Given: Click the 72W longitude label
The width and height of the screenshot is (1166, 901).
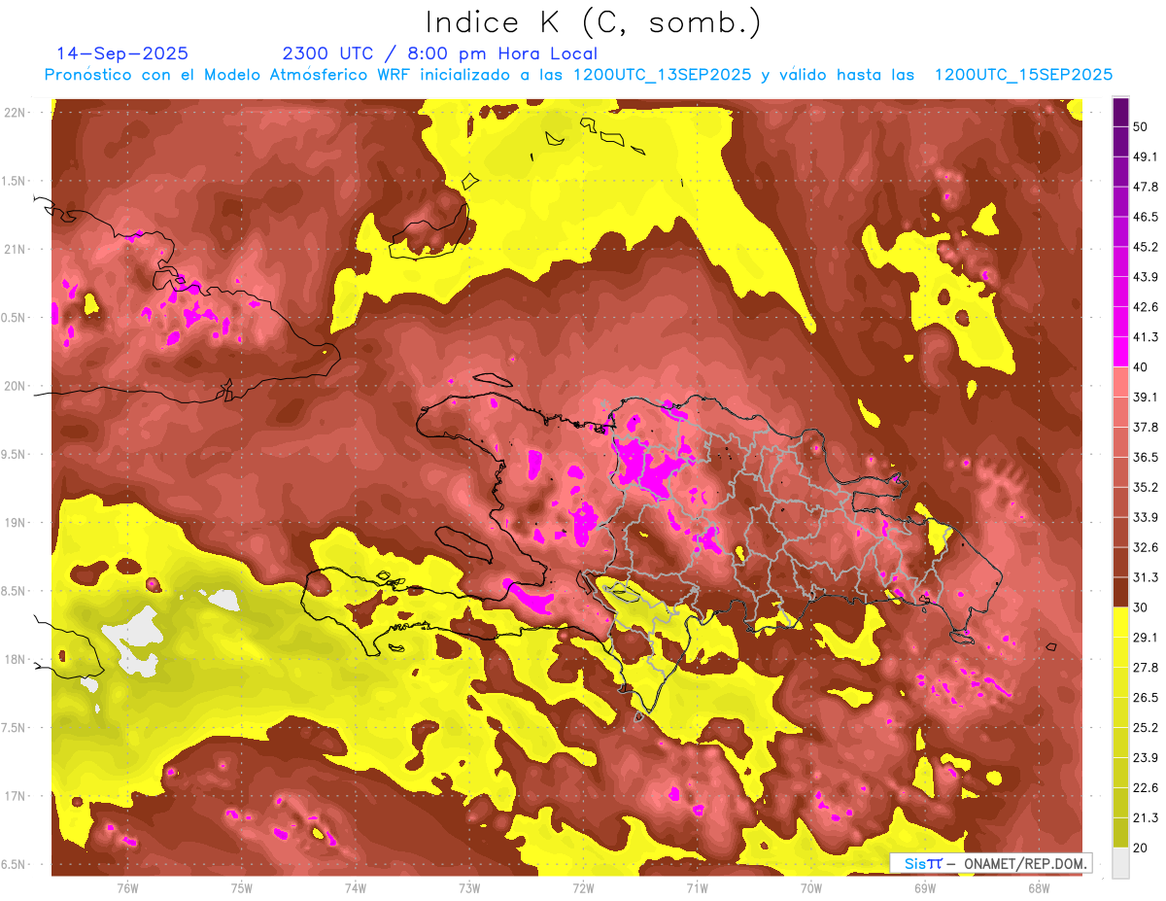Looking at the screenshot, I should [583, 887].
